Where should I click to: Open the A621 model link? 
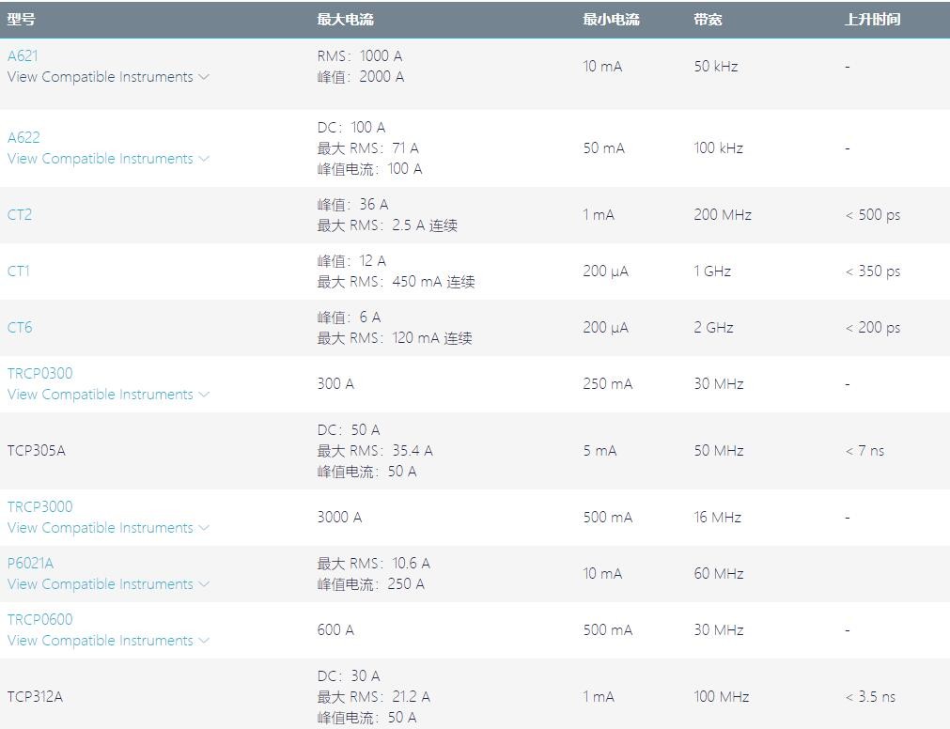point(23,55)
